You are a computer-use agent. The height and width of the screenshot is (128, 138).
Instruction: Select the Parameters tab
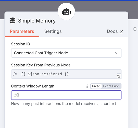click(x=22, y=31)
